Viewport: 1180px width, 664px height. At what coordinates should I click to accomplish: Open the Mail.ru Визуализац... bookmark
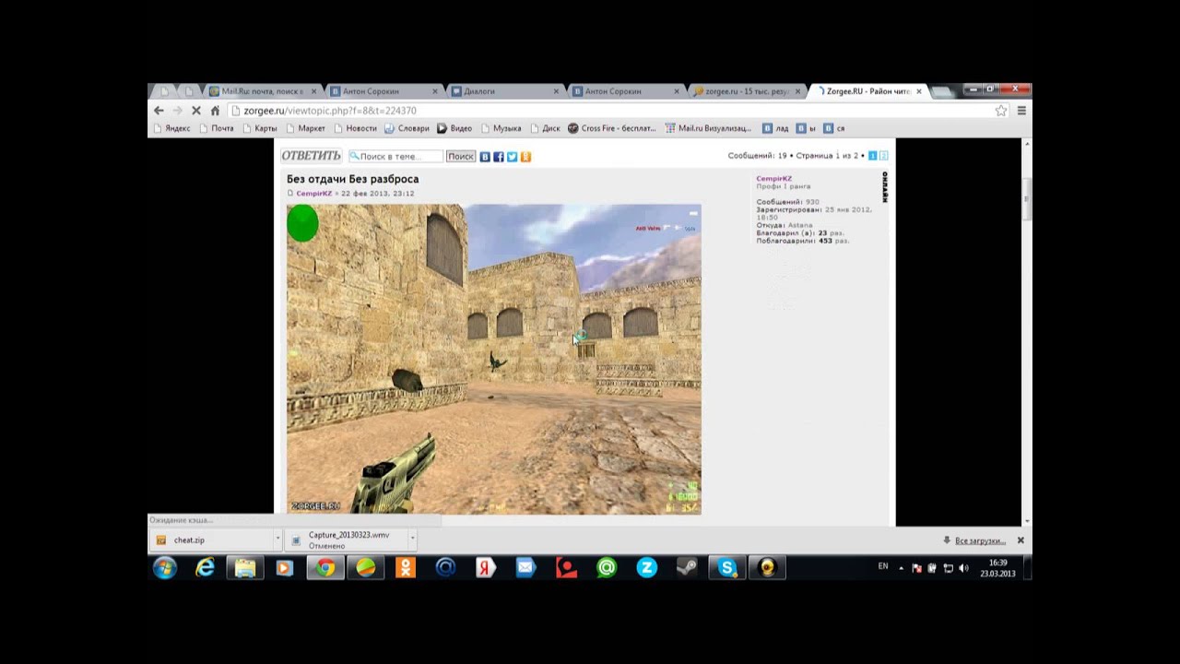[x=708, y=128]
